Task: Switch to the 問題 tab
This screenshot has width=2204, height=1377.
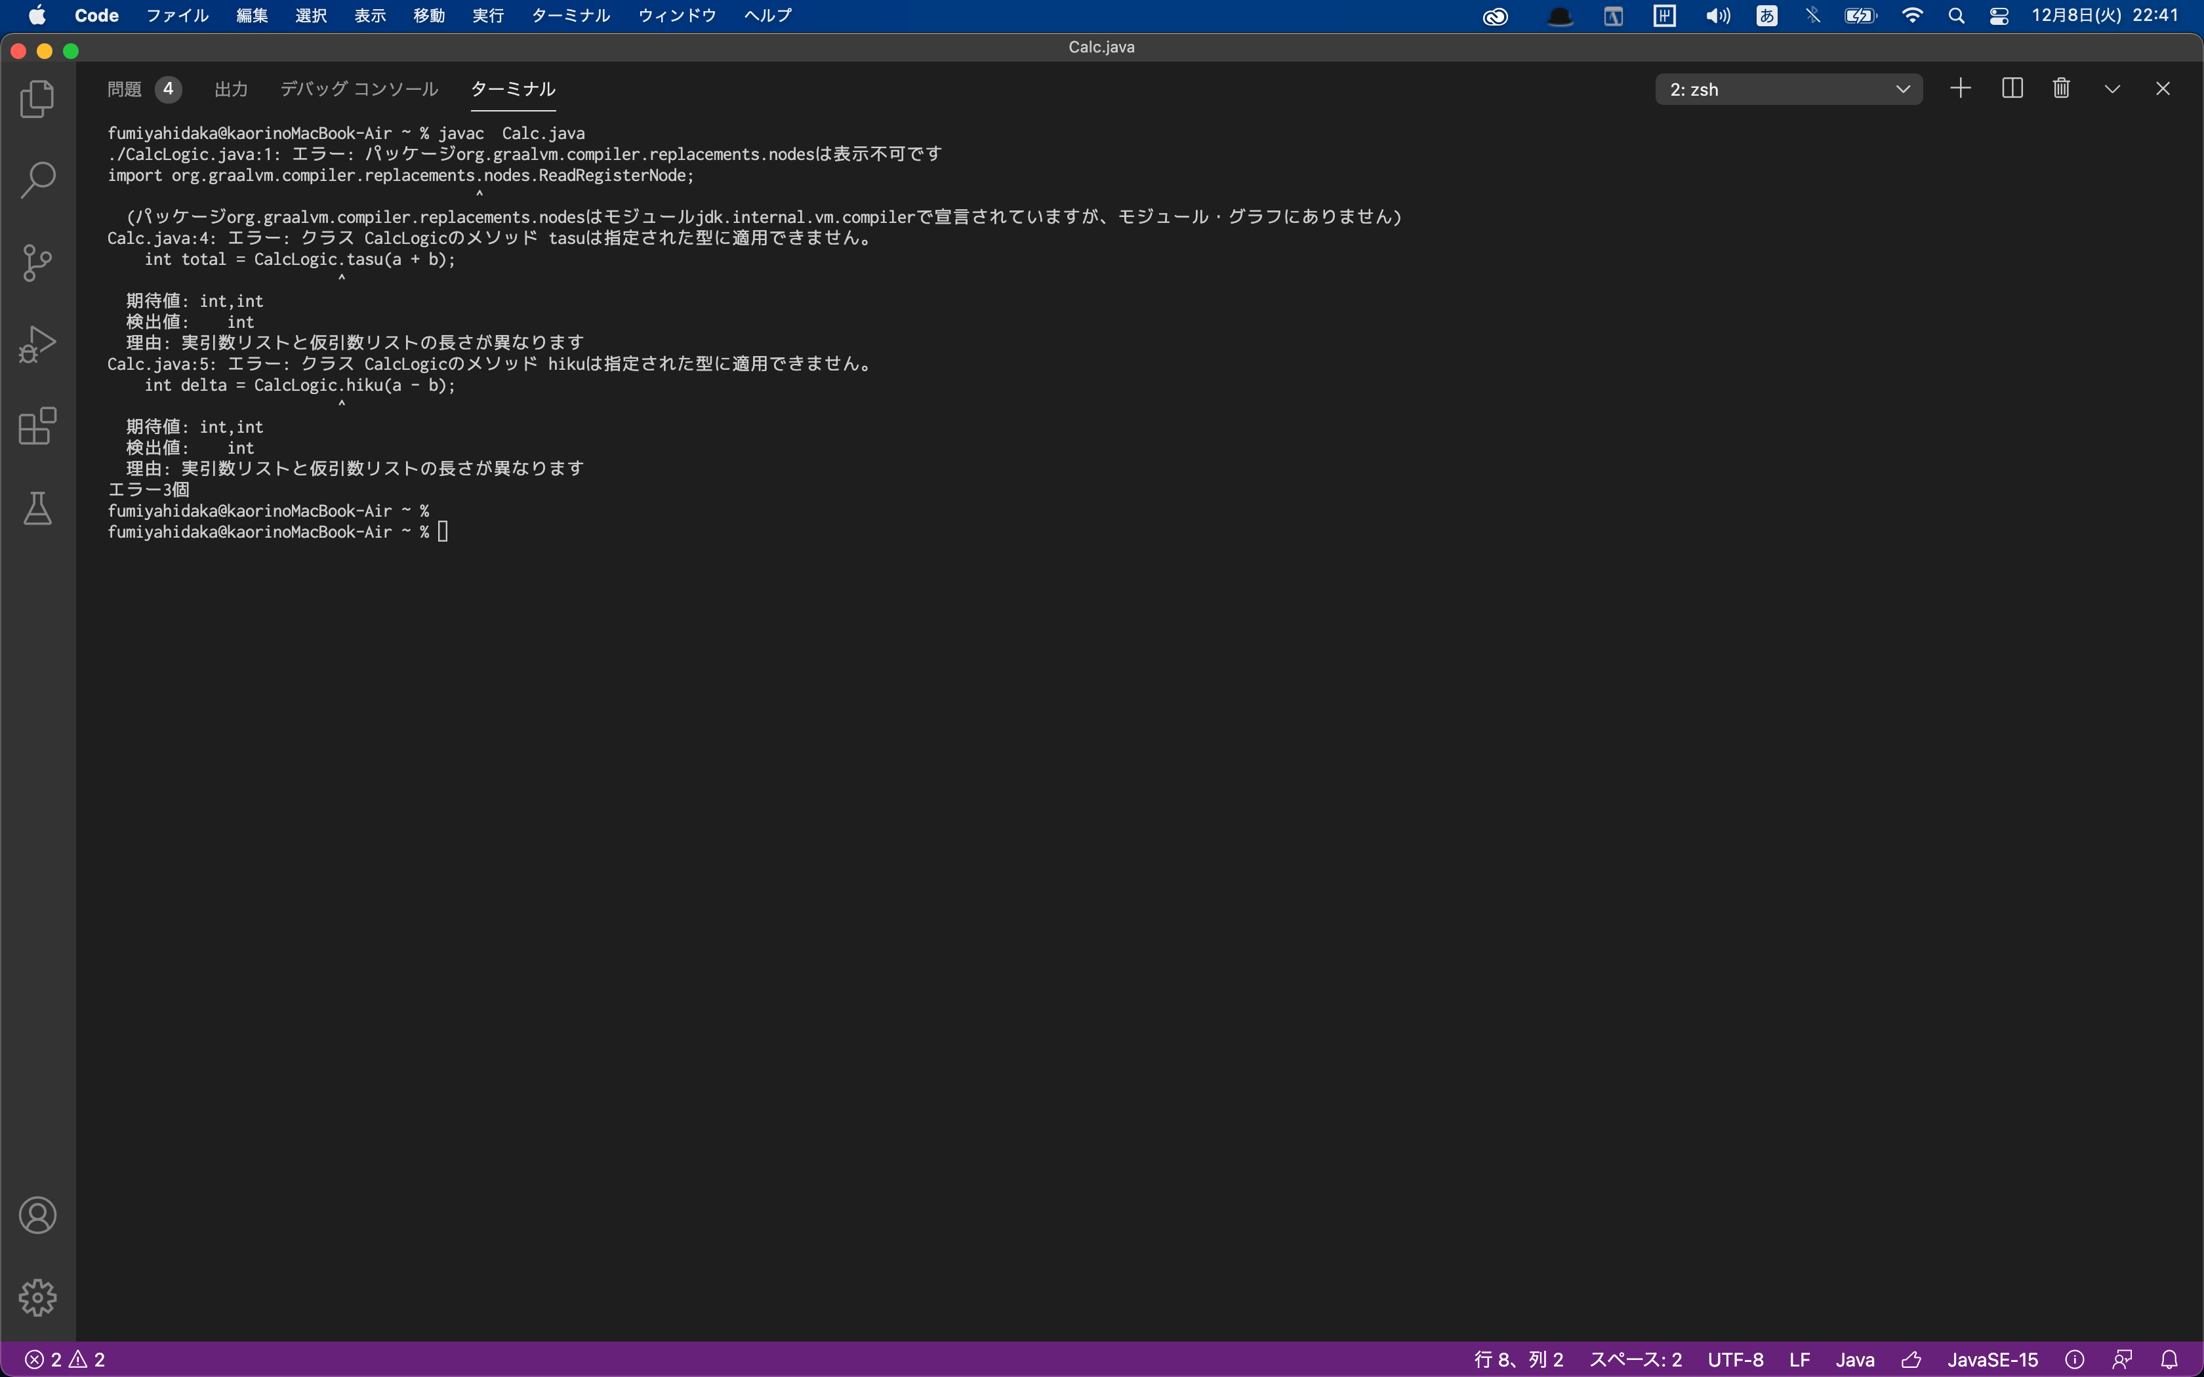Action: click(x=125, y=89)
